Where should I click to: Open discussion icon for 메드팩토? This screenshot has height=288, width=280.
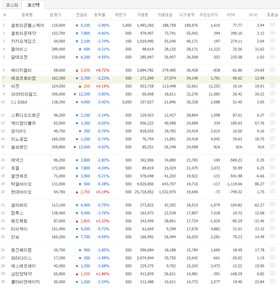(x=272, y=221)
